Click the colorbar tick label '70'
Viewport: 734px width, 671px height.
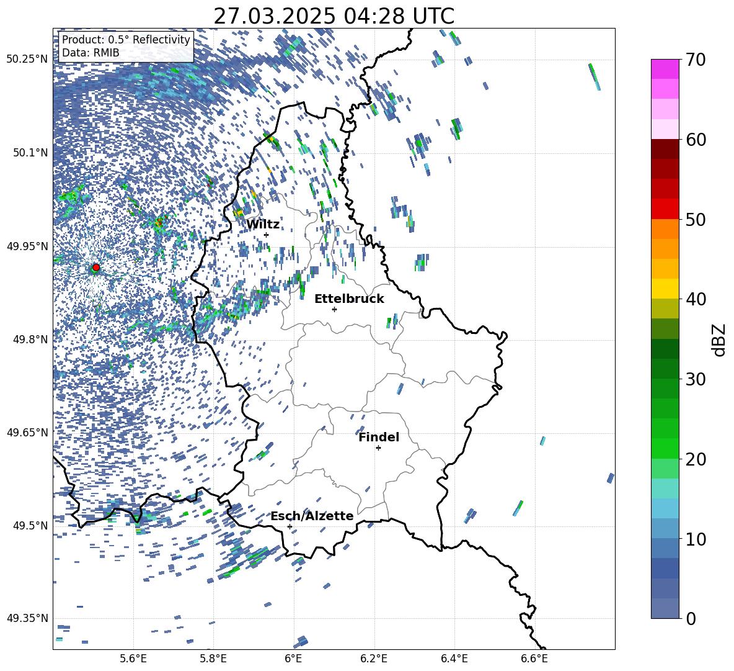(x=696, y=60)
